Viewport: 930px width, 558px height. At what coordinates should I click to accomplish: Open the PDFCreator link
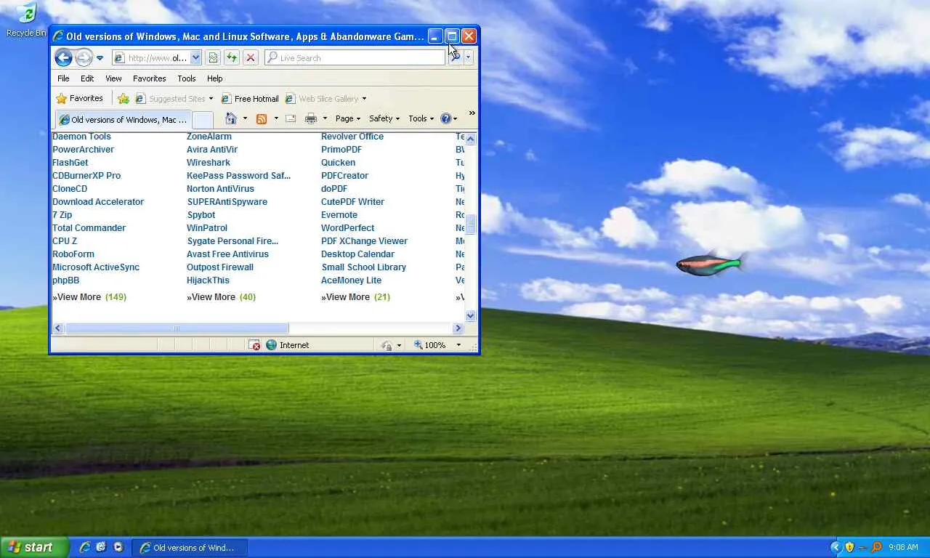click(344, 176)
